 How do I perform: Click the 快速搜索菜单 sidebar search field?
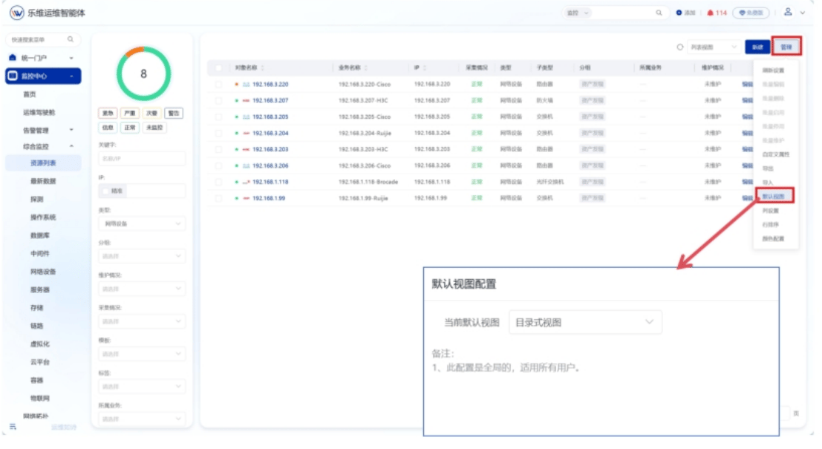(x=43, y=40)
